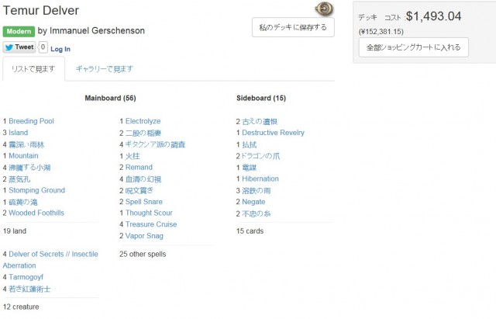The image size is (496, 319).
Task: Open the Destructive Revelry sideboard link
Action: 274,133
